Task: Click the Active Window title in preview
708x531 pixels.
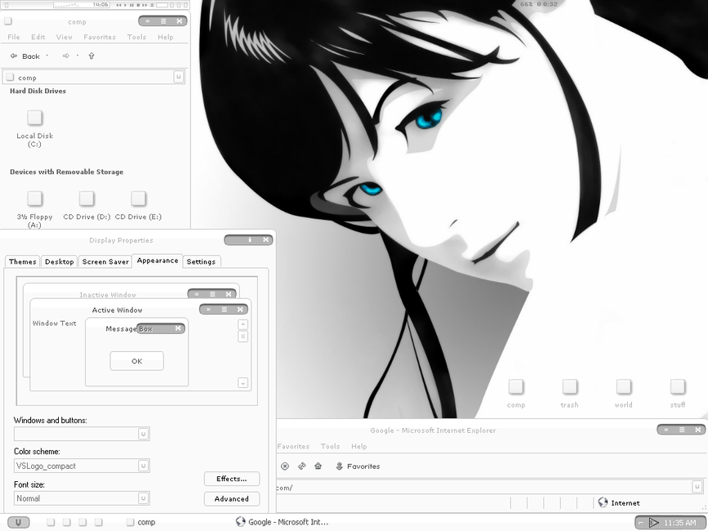Action: (x=118, y=310)
